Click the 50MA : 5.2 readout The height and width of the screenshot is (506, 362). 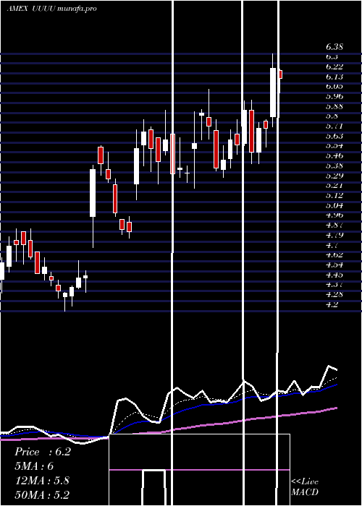point(42,495)
